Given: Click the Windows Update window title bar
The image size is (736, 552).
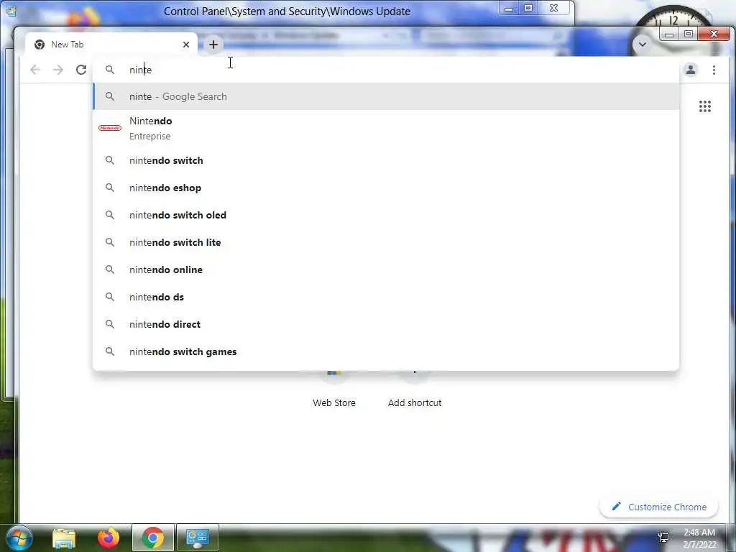Looking at the screenshot, I should [287, 11].
